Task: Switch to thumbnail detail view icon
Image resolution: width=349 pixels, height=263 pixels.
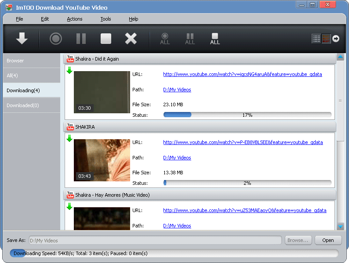Action: coord(326,39)
